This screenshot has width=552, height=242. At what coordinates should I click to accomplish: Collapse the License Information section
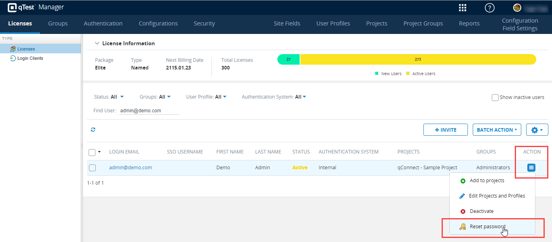click(x=97, y=43)
